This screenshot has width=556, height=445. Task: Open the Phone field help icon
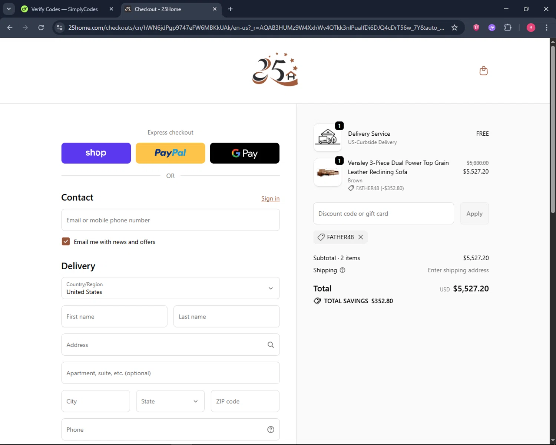[x=271, y=429]
